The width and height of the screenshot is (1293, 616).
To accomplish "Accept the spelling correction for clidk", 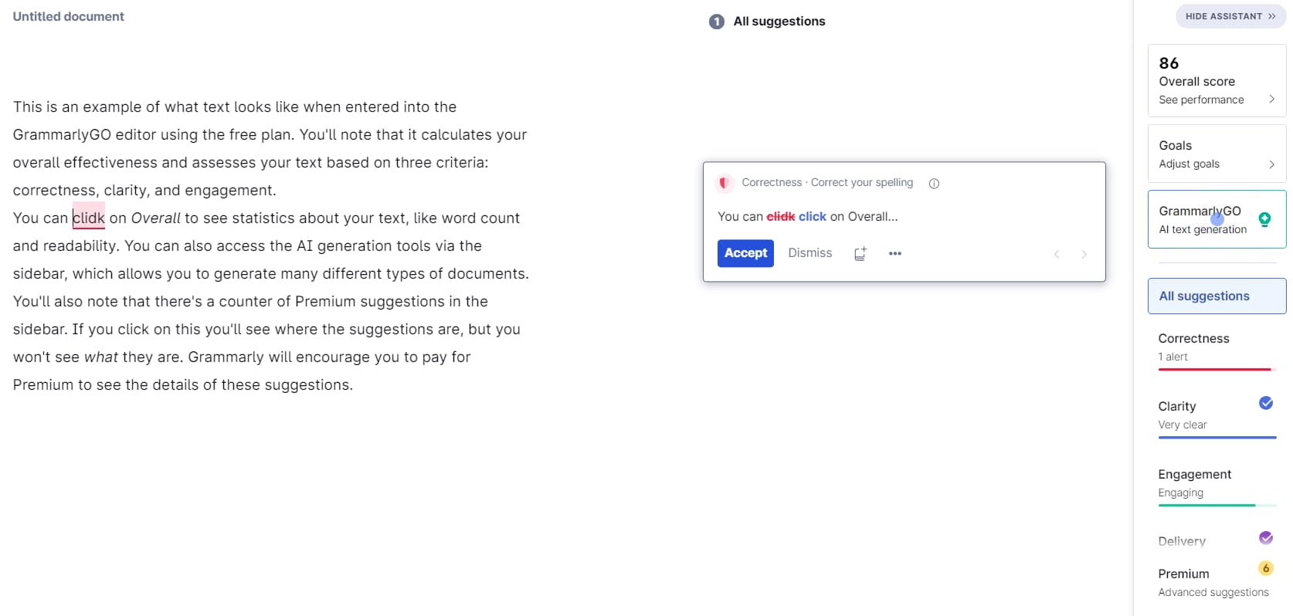I will (745, 253).
